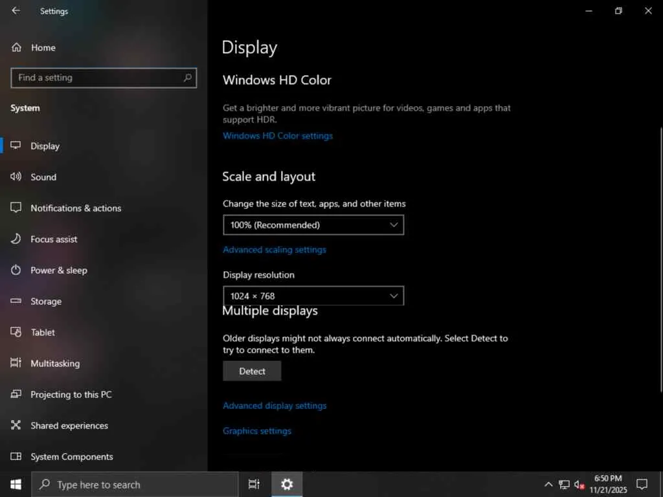The width and height of the screenshot is (663, 497).
Task: Click the muted volume tray icon
Action: tap(579, 485)
